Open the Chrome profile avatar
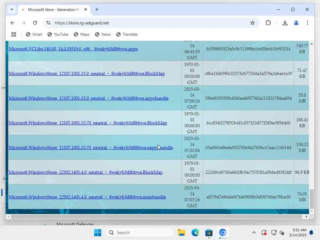Screen dimensions: 320x240 tap(296, 23)
